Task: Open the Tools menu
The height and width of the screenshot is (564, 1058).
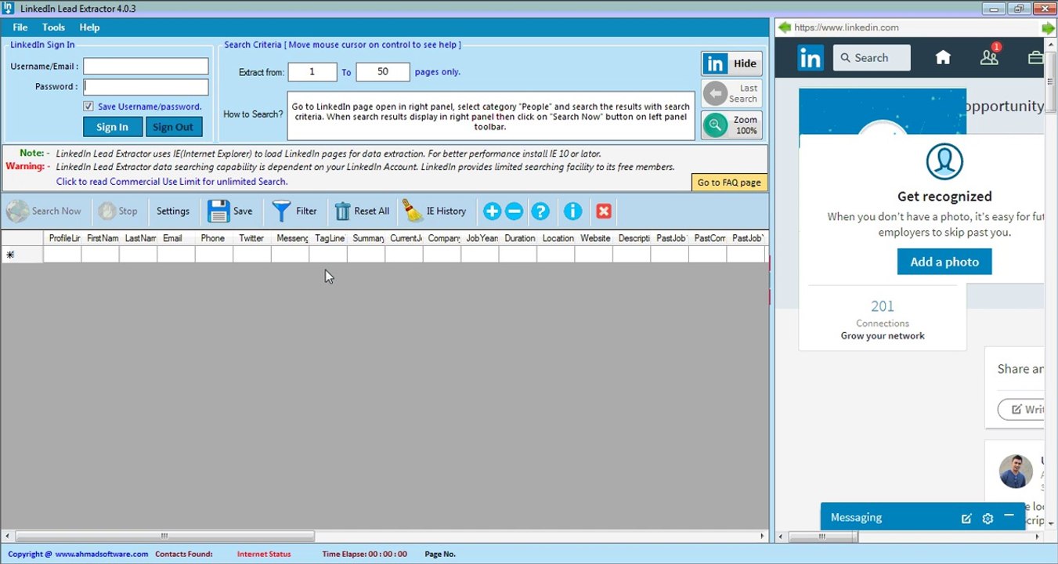Action: pos(53,27)
